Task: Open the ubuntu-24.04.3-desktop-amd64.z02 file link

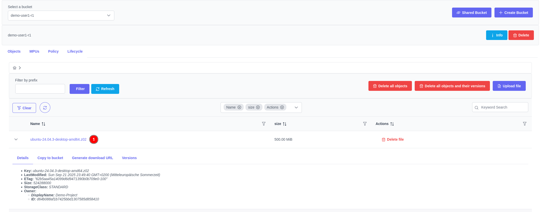Action: pyautogui.click(x=58, y=139)
